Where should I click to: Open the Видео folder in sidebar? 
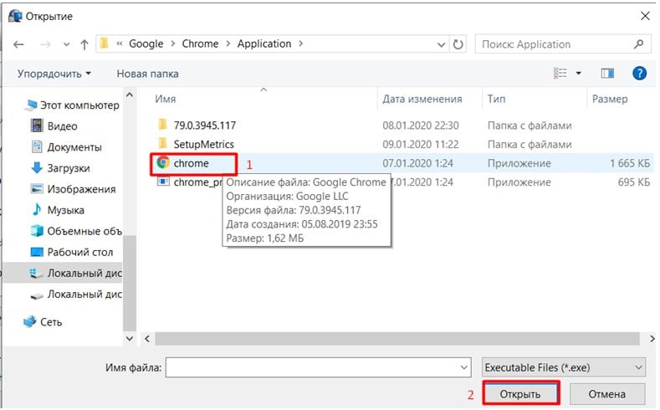click(x=54, y=126)
